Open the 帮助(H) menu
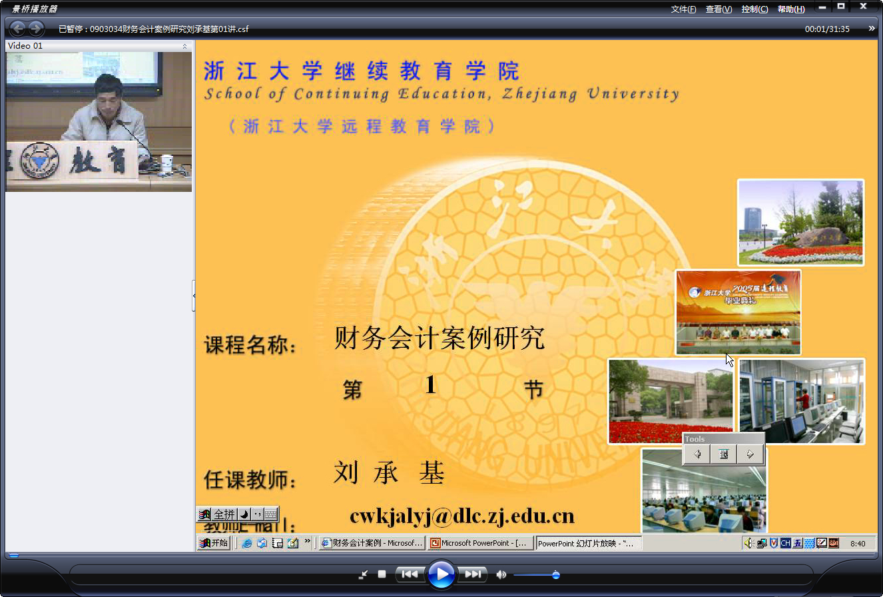Image resolution: width=883 pixels, height=597 pixels. click(x=791, y=9)
